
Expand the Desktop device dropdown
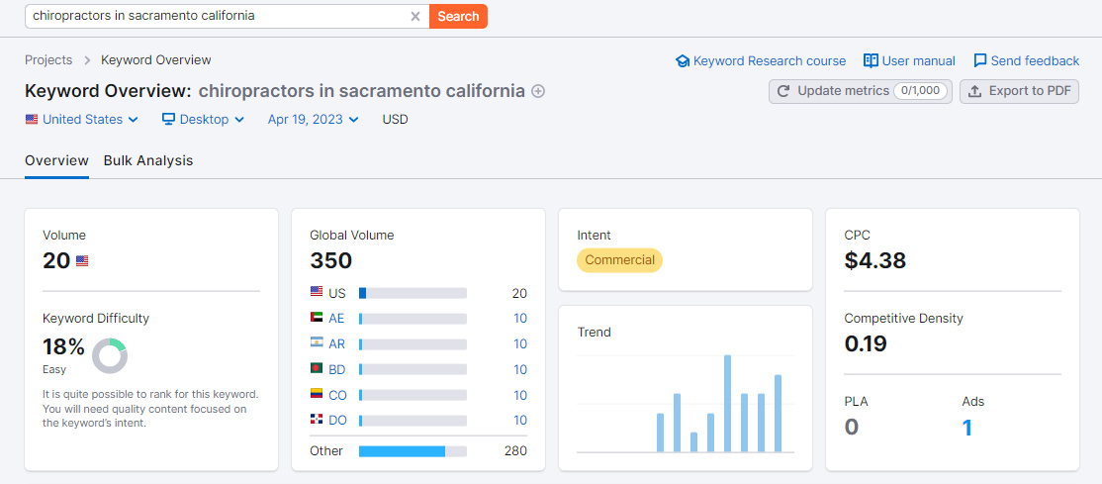(x=203, y=120)
